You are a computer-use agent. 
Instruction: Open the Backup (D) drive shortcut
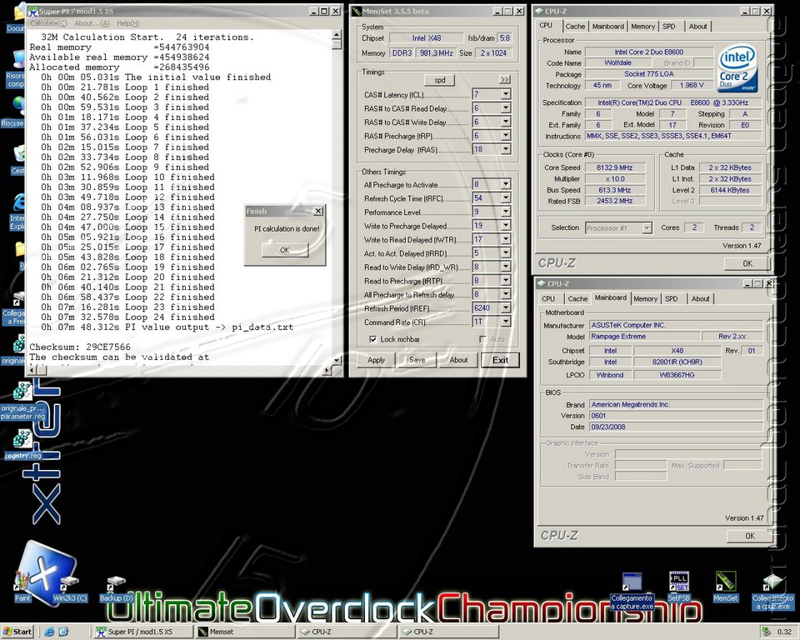117,589
